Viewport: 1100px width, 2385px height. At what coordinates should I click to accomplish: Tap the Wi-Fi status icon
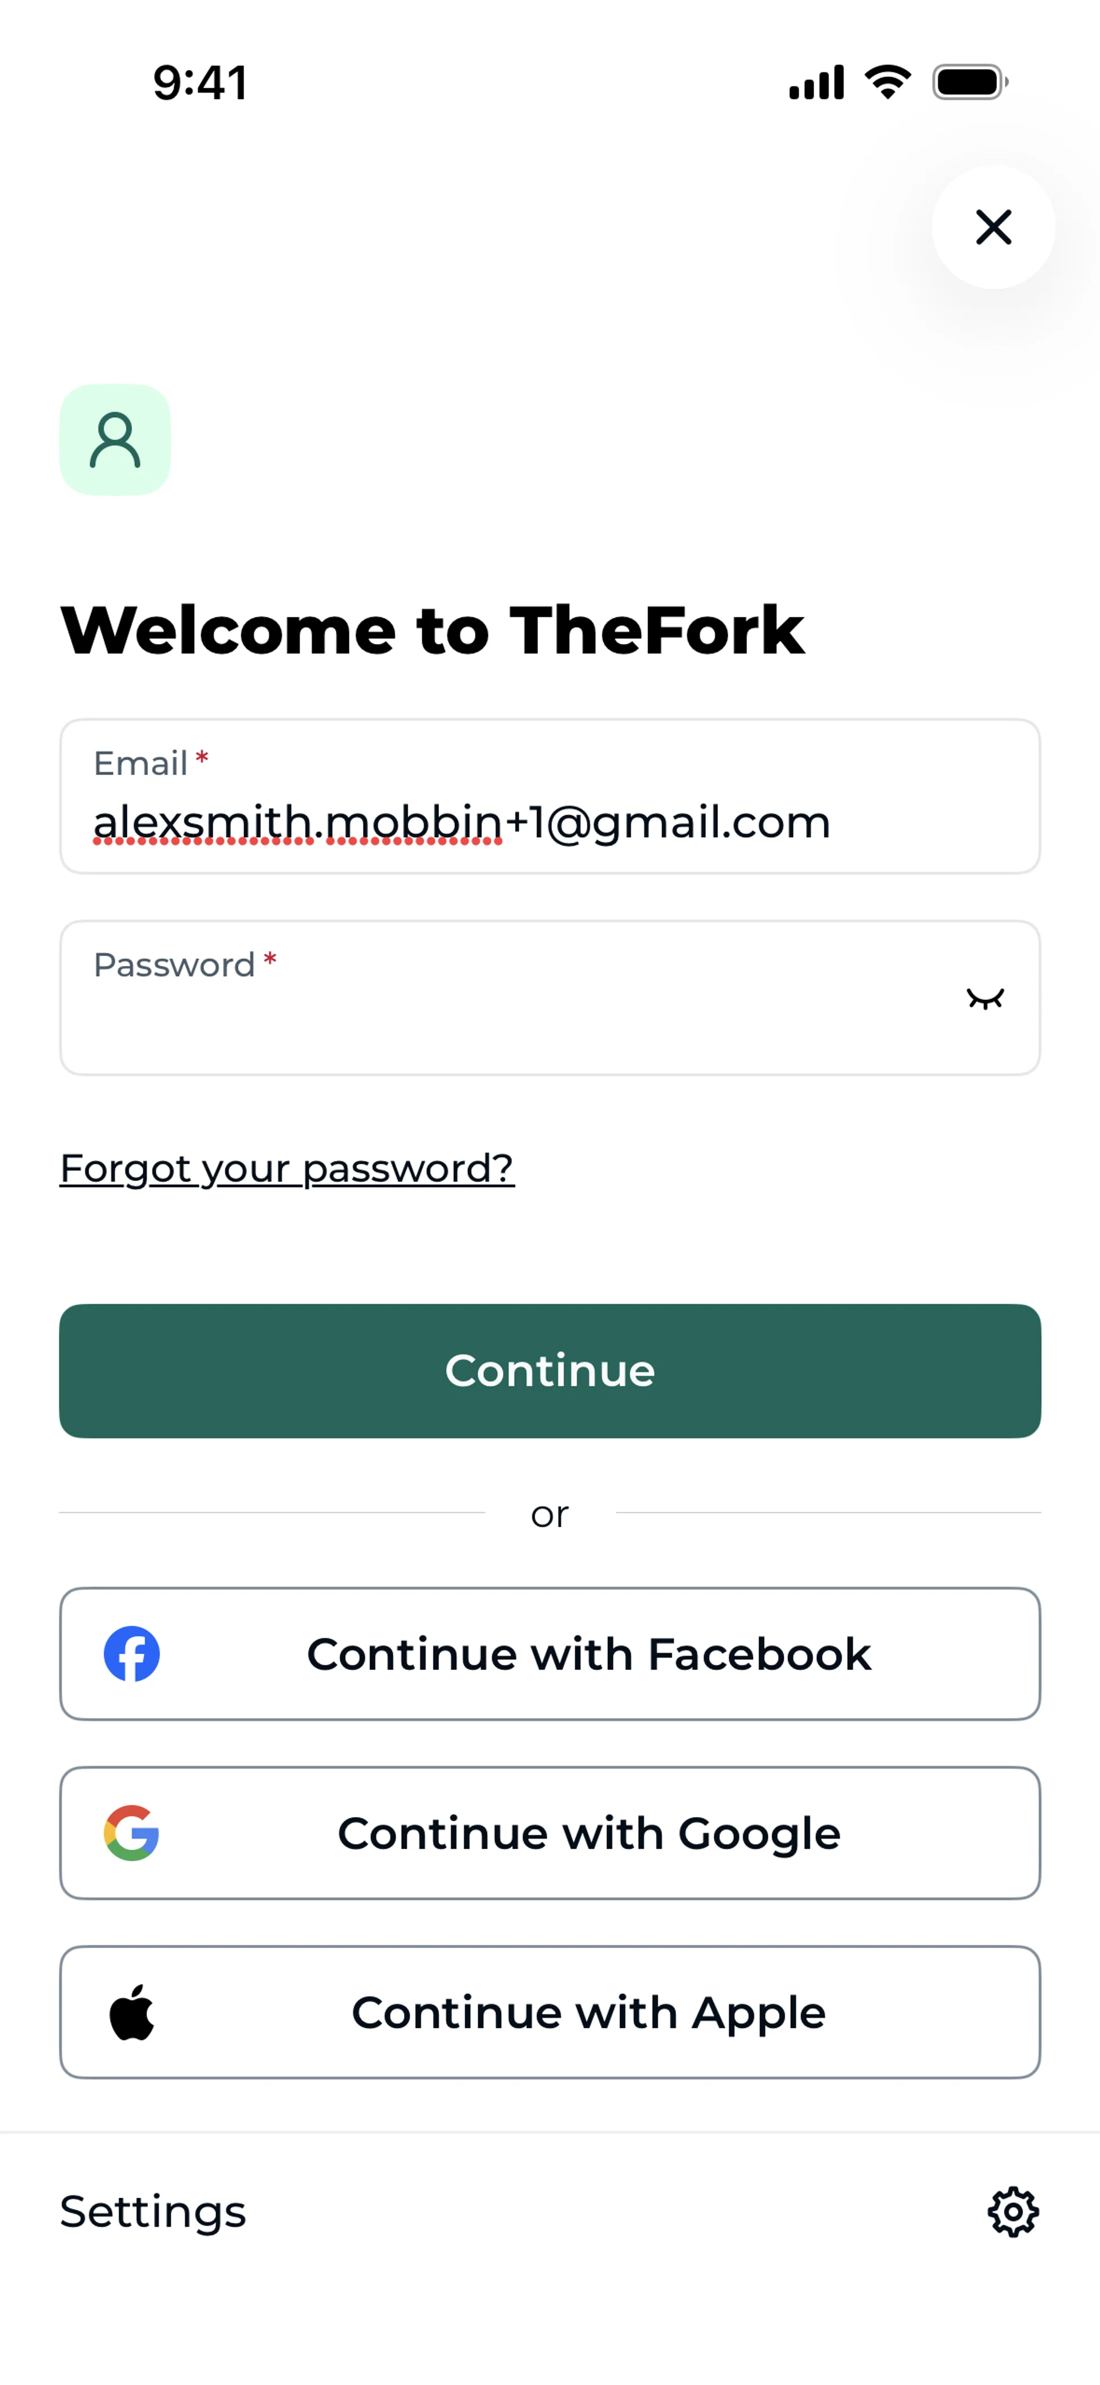click(887, 83)
